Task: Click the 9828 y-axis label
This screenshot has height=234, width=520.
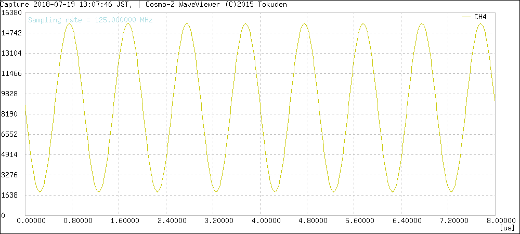Action: pos(10,94)
